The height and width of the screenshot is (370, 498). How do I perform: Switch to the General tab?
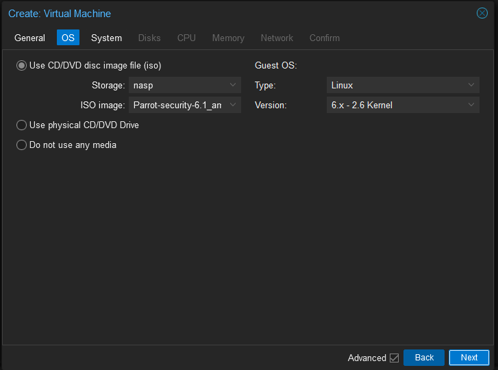[30, 38]
